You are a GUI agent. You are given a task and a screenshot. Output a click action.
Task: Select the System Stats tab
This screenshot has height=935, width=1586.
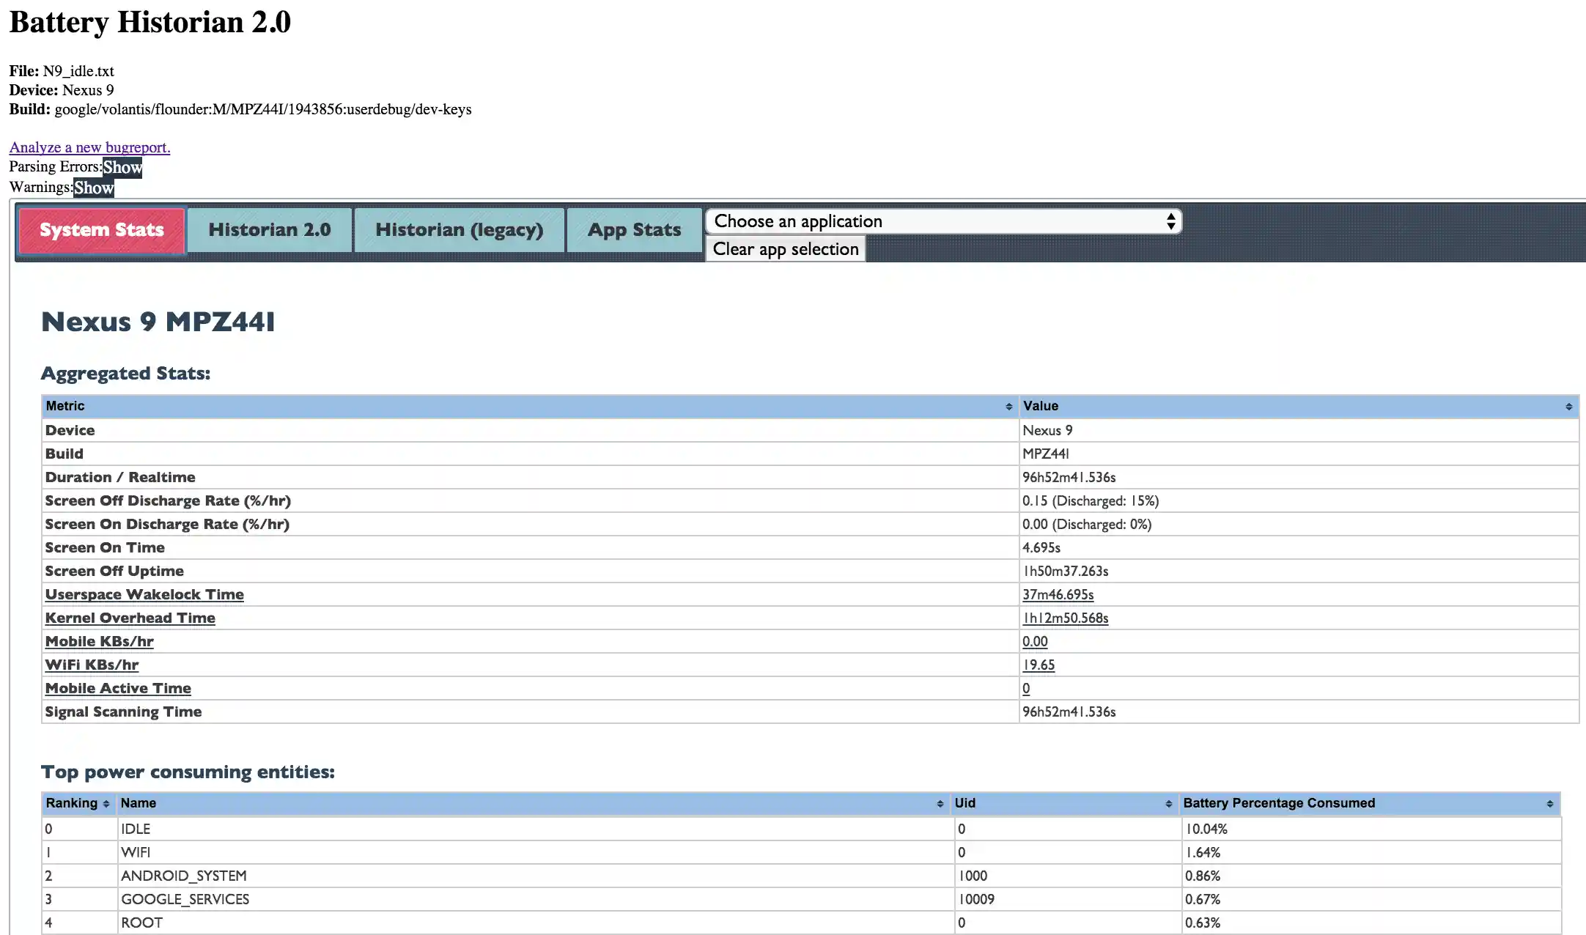click(x=102, y=230)
